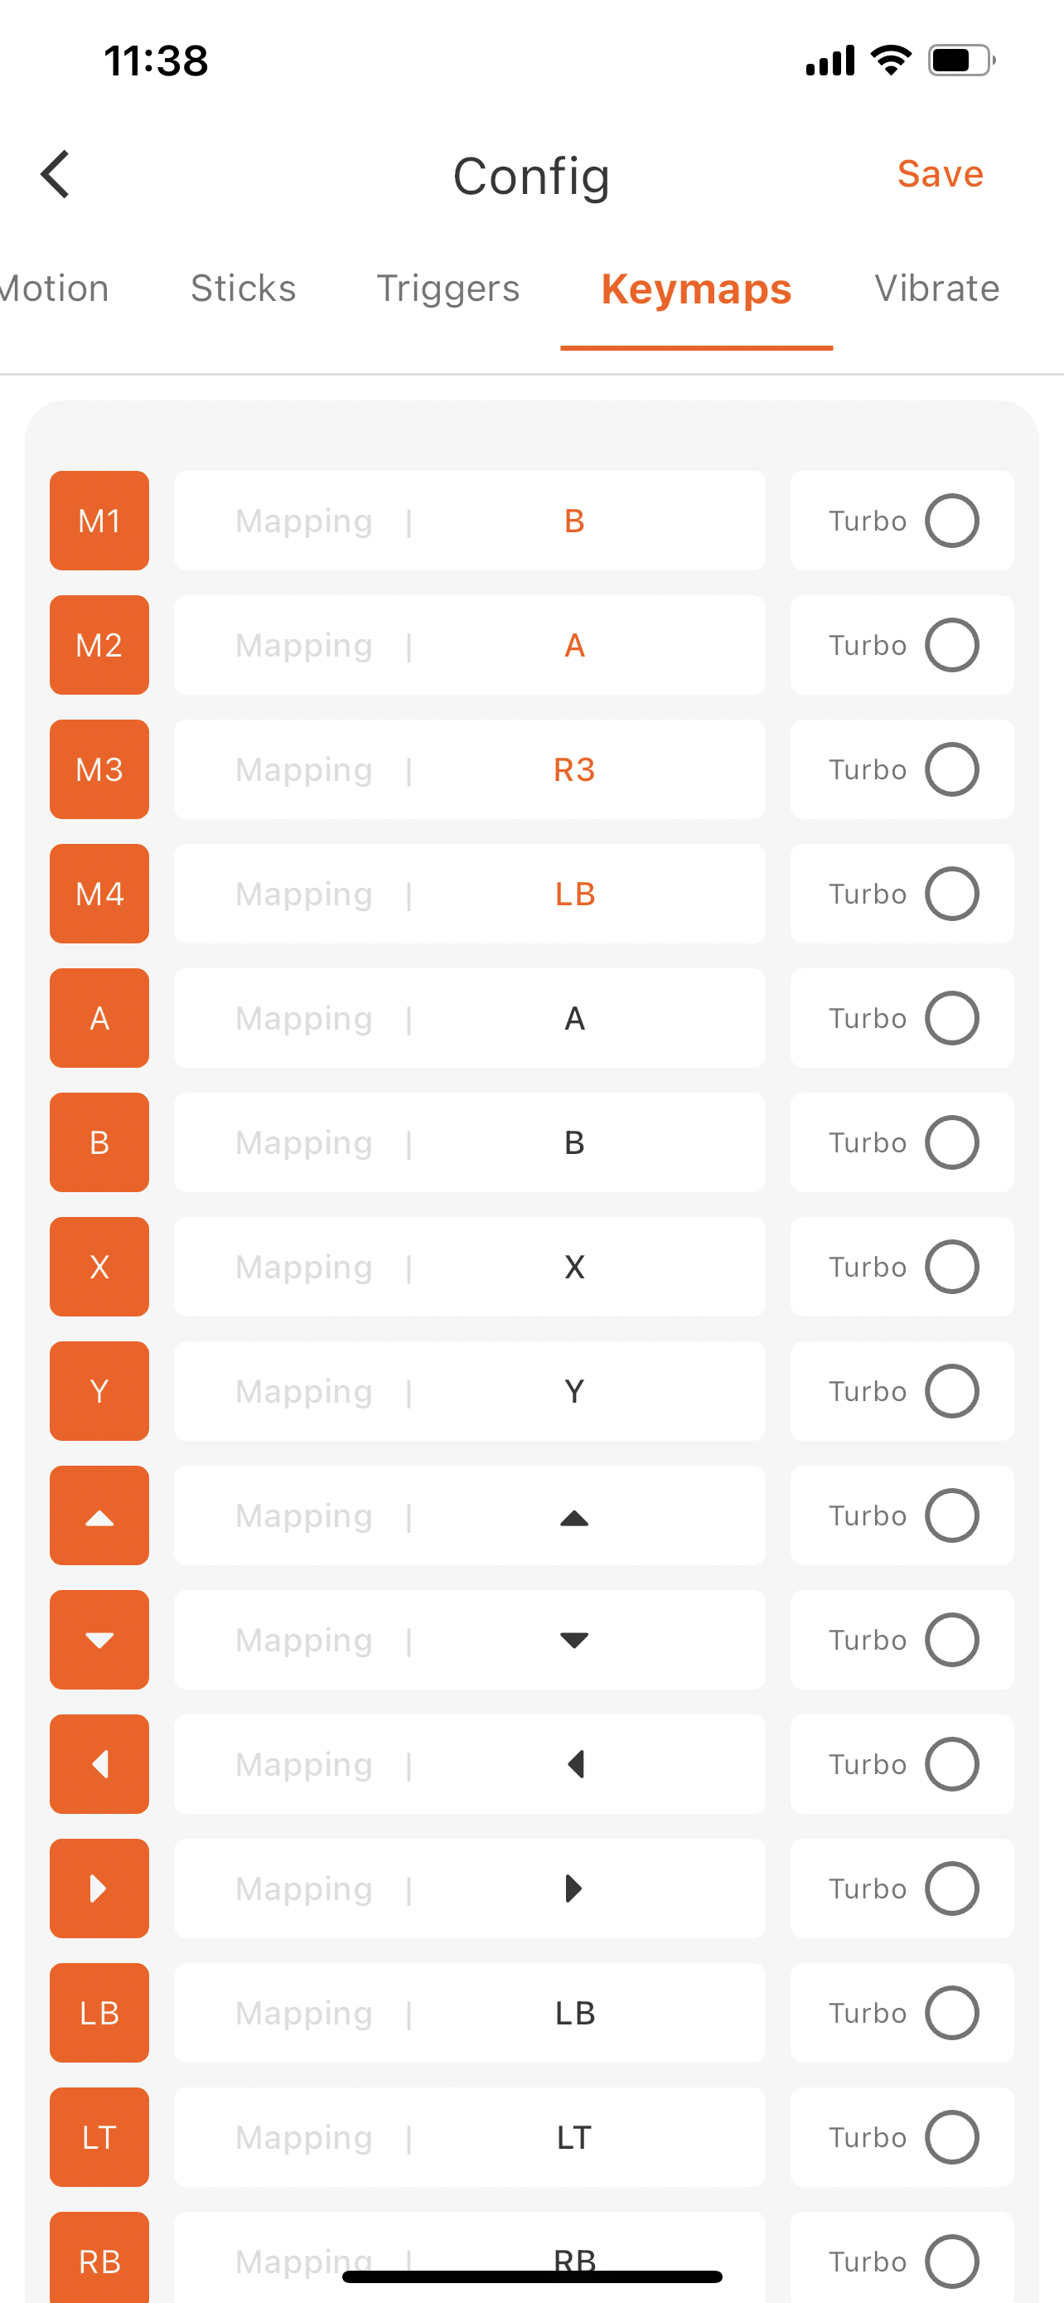Tap the orange D-pad down icon
Viewport: 1064px width, 2303px height.
coord(99,1640)
